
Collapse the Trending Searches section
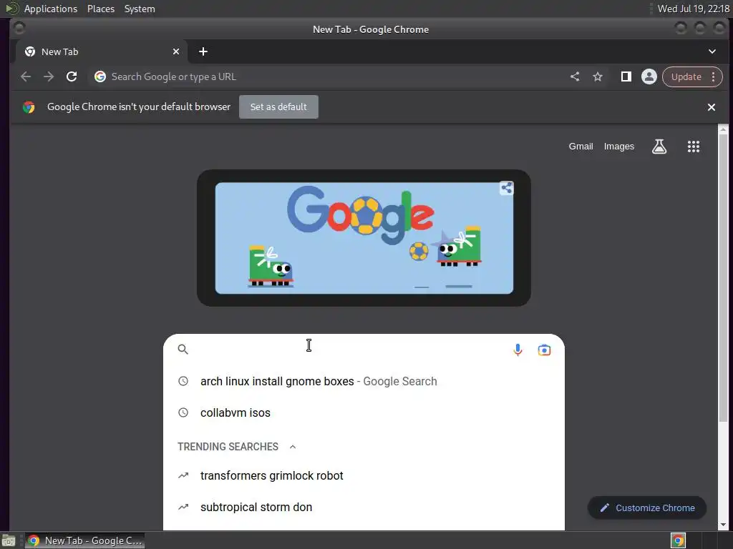293,447
